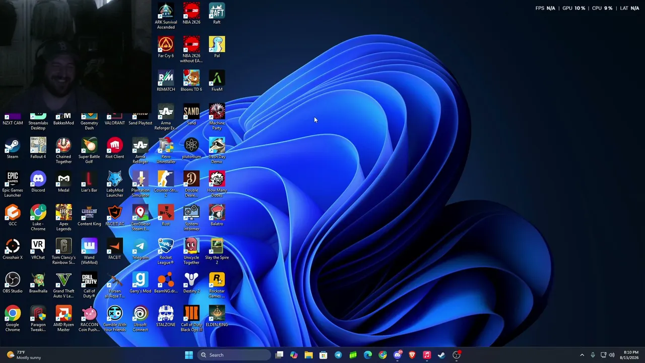Image resolution: width=645 pixels, height=363 pixels.
Task: Select the Chained Together desktop icon
Action: [63, 151]
